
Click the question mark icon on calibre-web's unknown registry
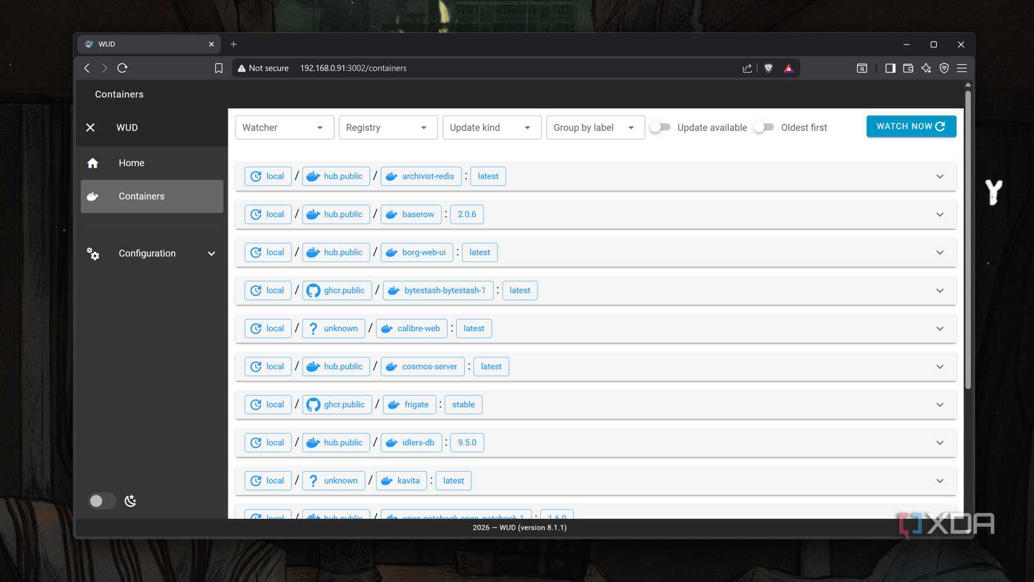[313, 328]
